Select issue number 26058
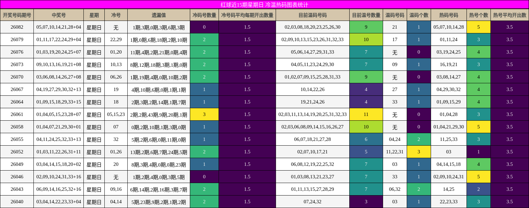Viewport: 529px width, 208px height. (x=17, y=127)
